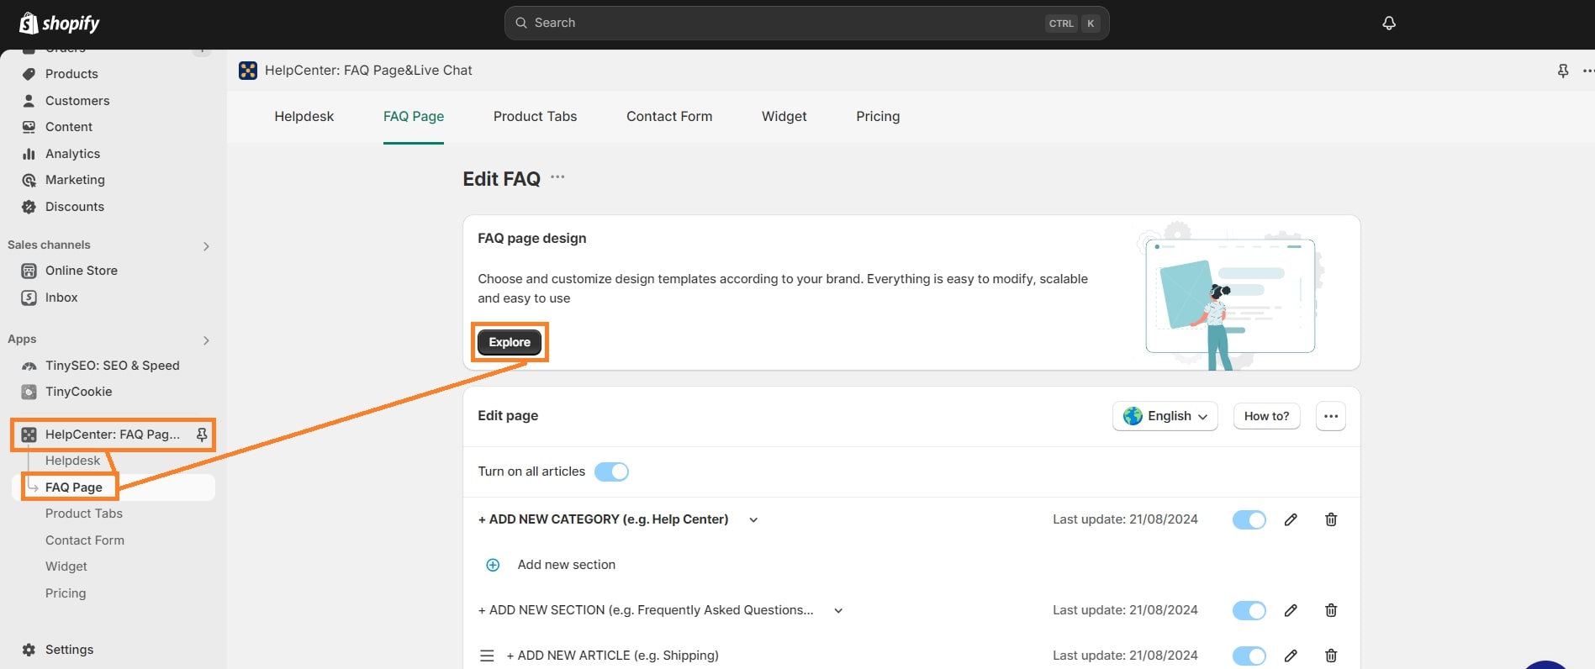1595x669 pixels.
Task: Open the Contact Form tab
Action: 669,117
